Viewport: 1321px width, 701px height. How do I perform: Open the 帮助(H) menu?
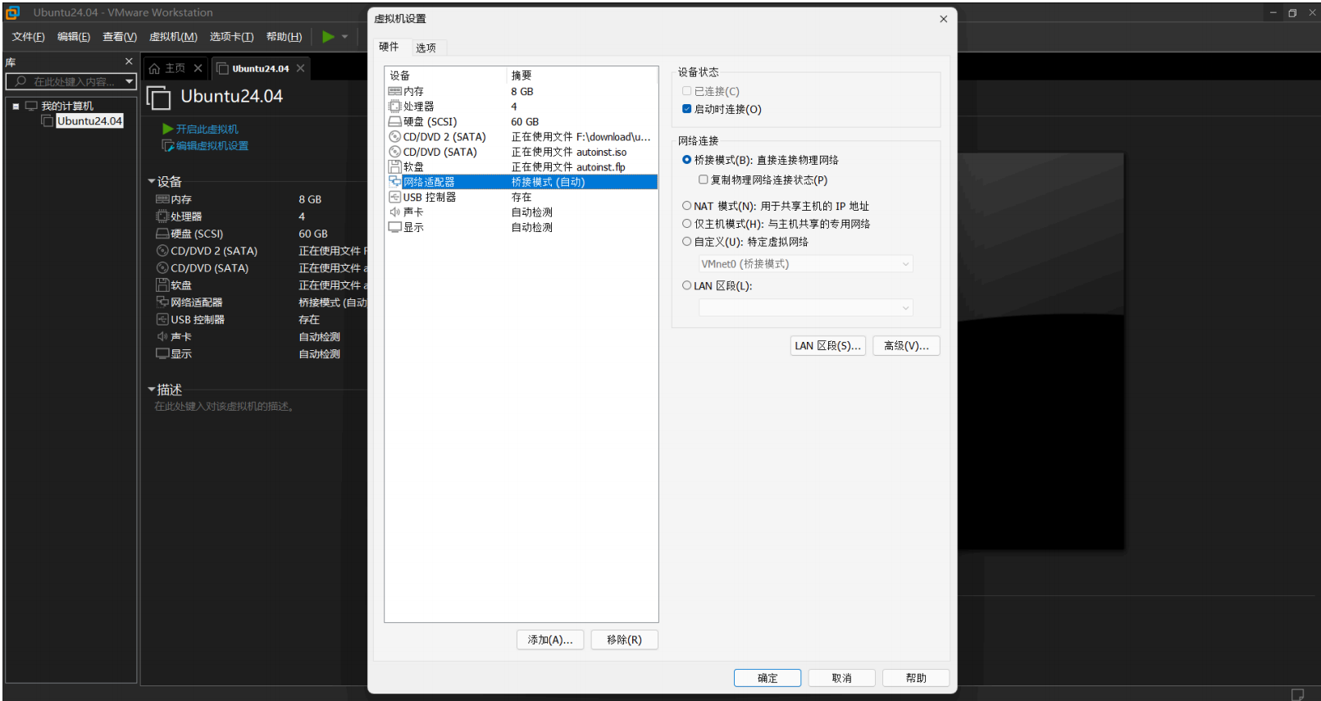(x=284, y=37)
